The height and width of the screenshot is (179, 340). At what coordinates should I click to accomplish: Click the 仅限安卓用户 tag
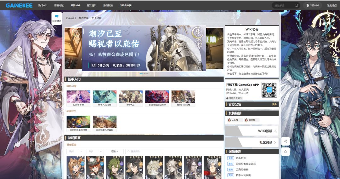pyautogui.click(x=234, y=98)
